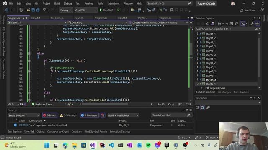The image size is (268, 150).
Task: Open editor tab settings gear icon
Action: [x=192, y=17]
